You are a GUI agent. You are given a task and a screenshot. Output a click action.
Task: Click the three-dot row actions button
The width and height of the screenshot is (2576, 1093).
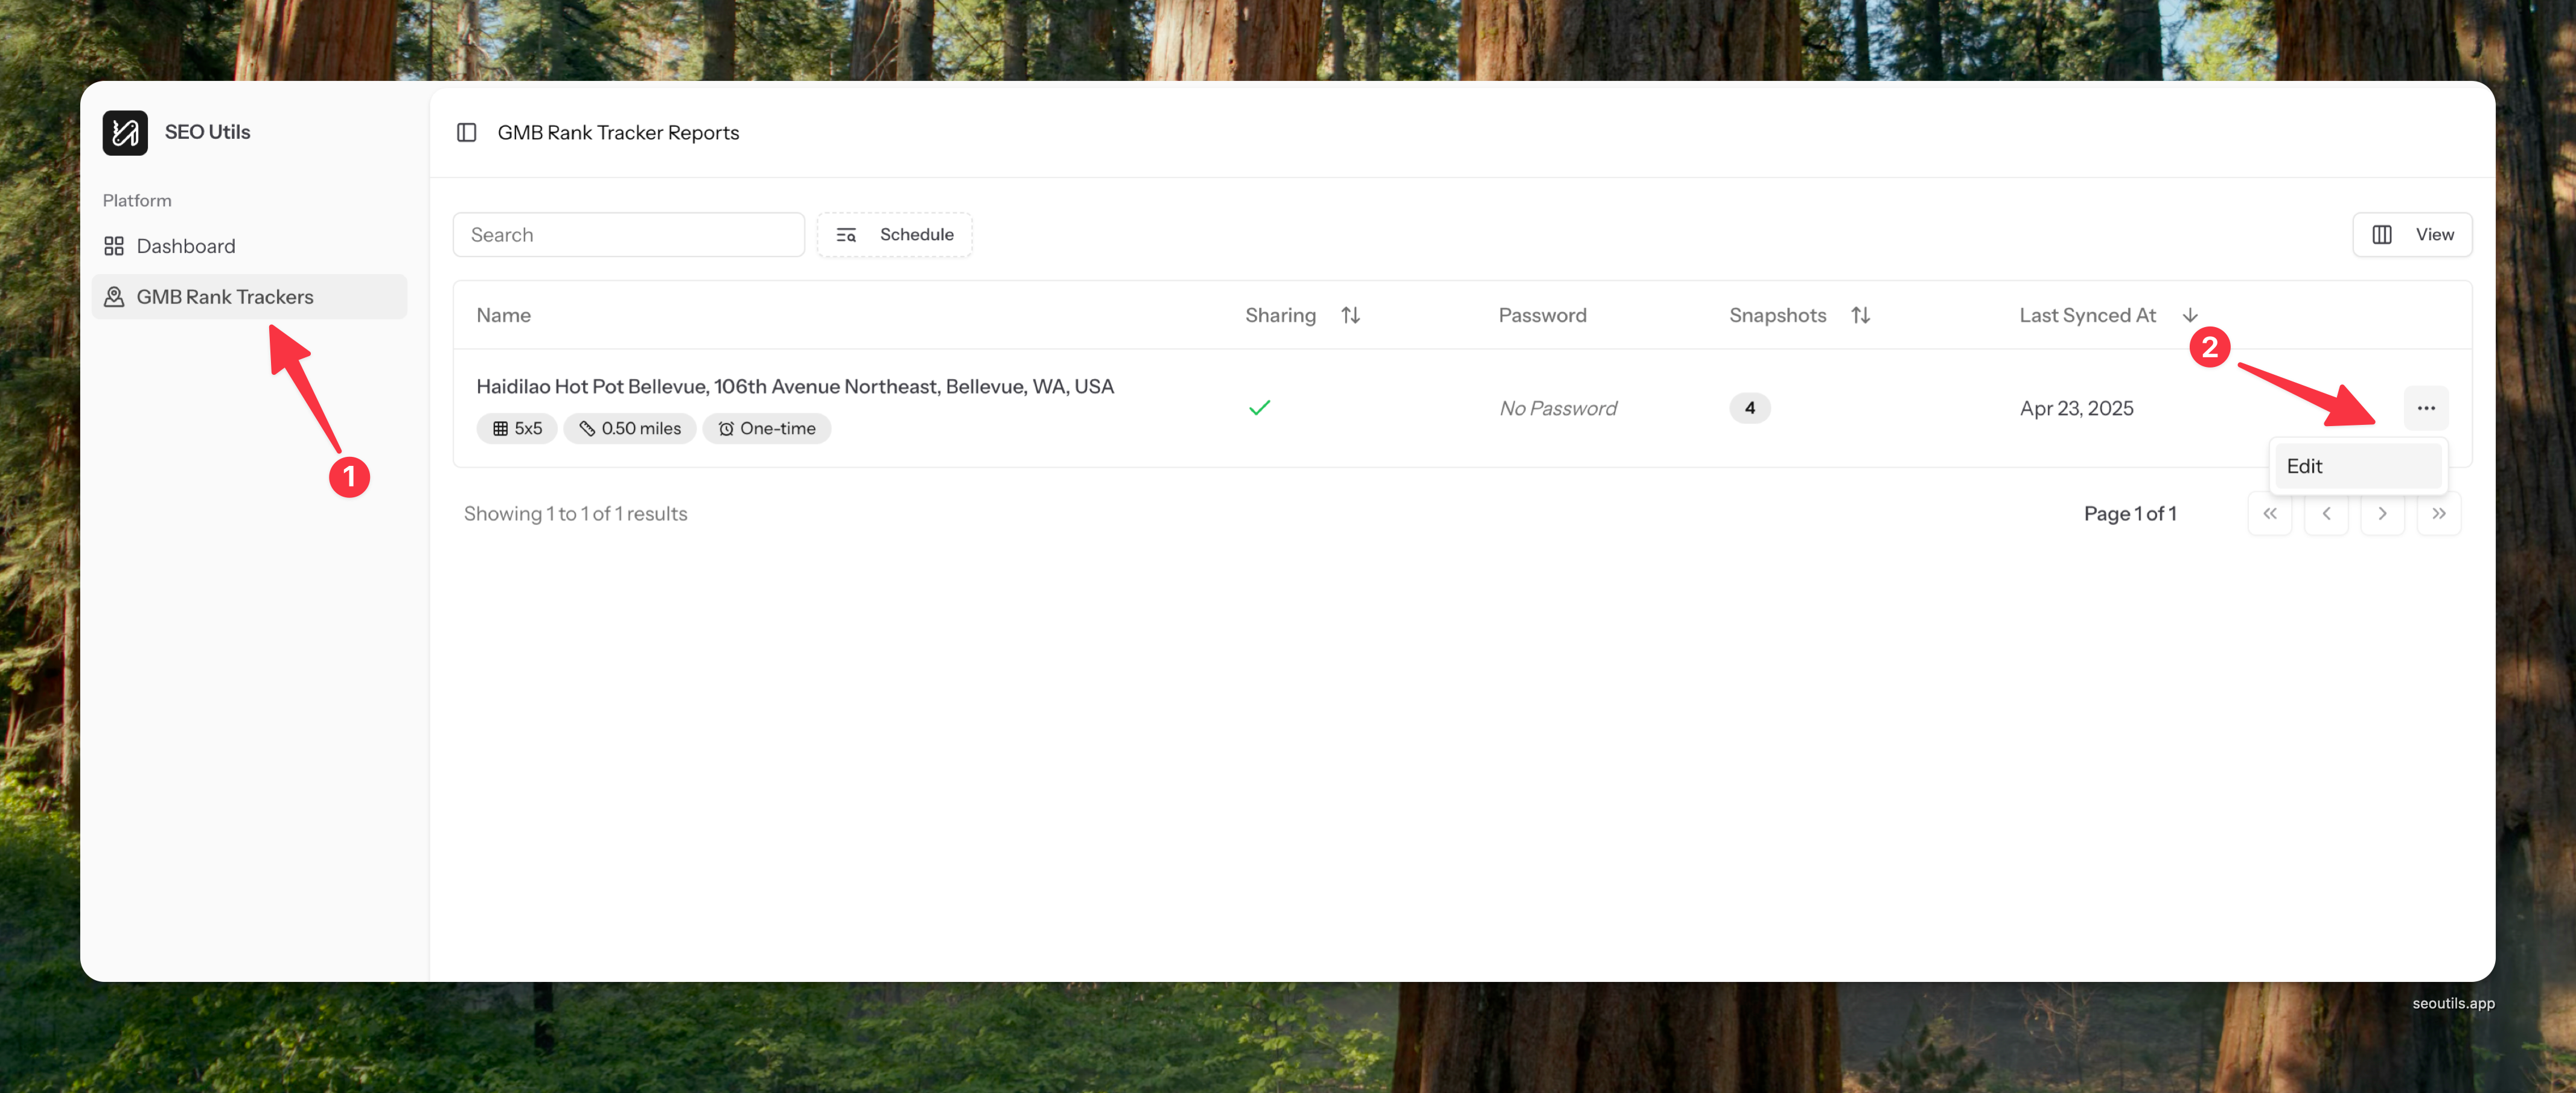pyautogui.click(x=2426, y=408)
